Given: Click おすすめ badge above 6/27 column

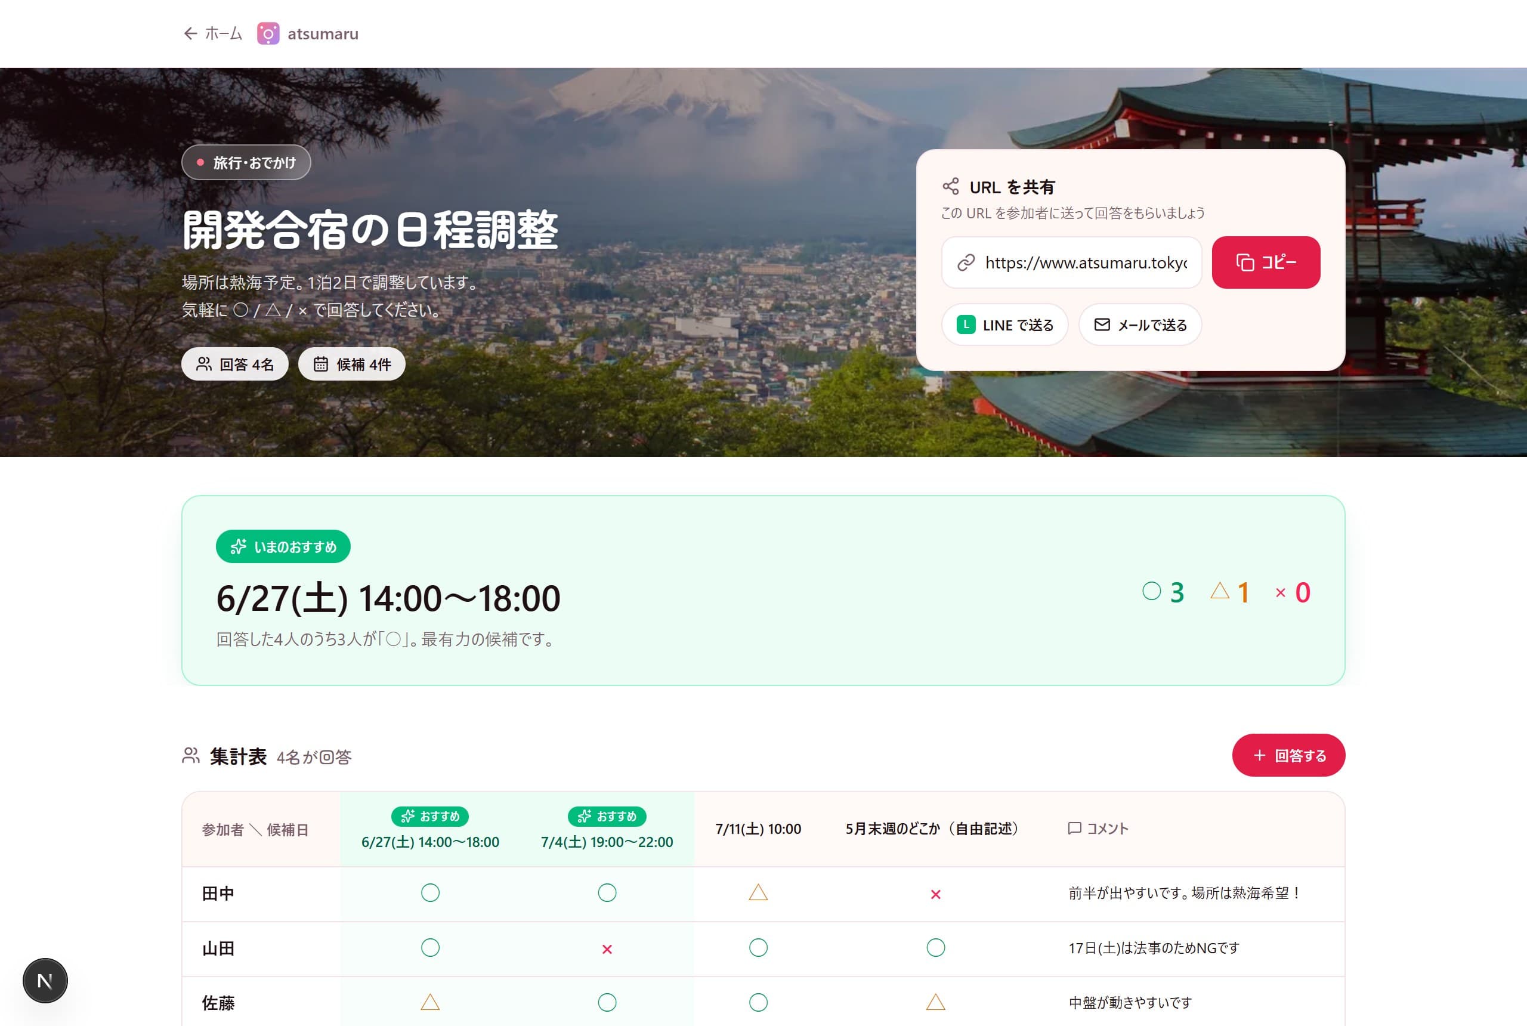Looking at the screenshot, I should 431,816.
